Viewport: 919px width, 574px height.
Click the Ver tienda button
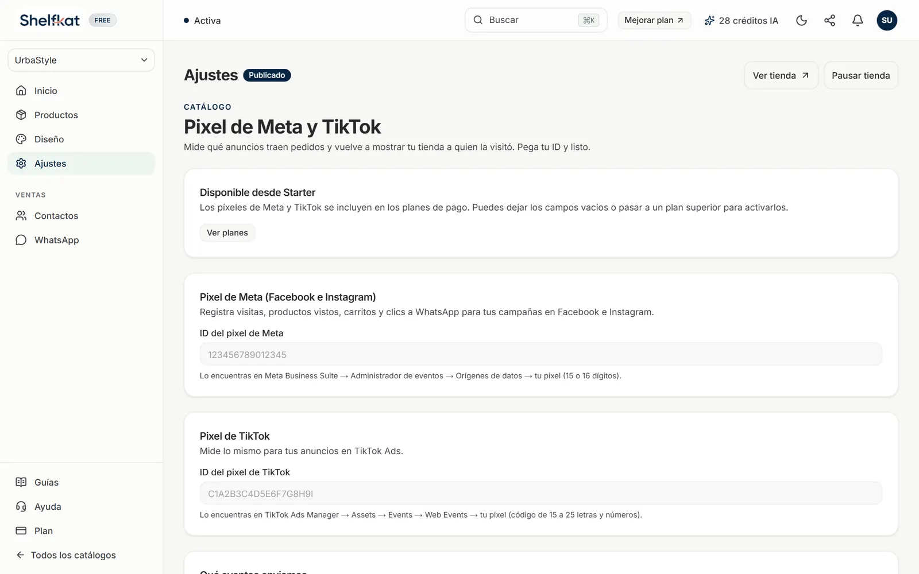pos(781,75)
